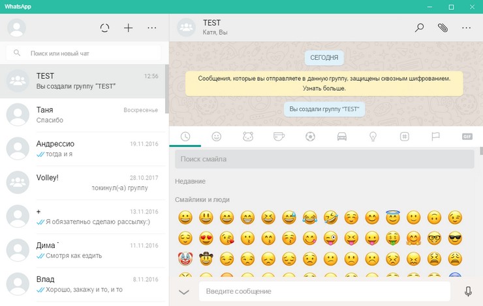Insert the heart-eyes emoji
Image resolution: width=483 pixels, height=306 pixels.
click(x=206, y=238)
